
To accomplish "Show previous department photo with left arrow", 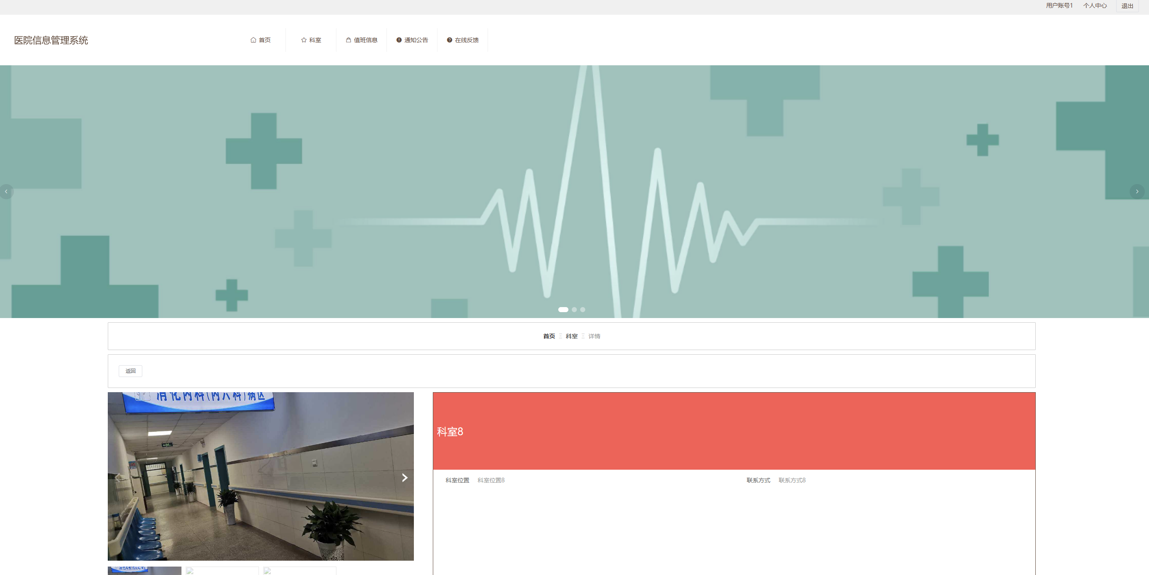I will coord(117,478).
